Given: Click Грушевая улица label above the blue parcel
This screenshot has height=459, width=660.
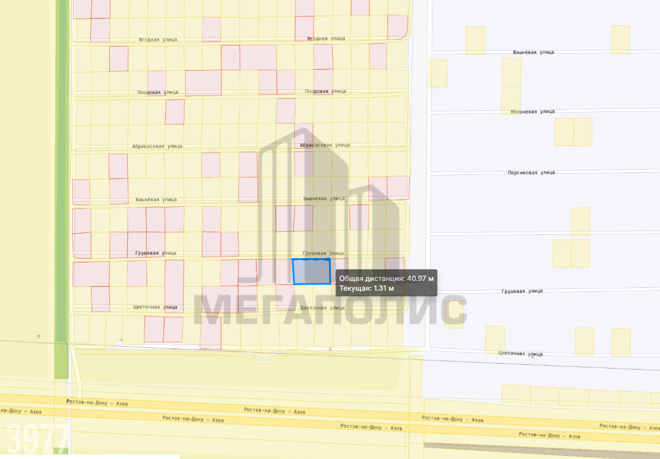Looking at the screenshot, I should click(323, 253).
